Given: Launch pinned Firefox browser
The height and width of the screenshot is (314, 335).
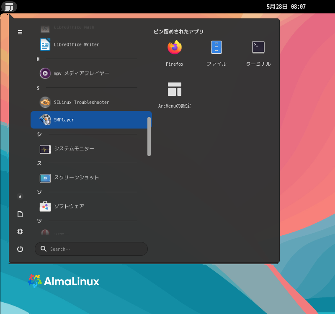Looking at the screenshot, I should [175, 53].
